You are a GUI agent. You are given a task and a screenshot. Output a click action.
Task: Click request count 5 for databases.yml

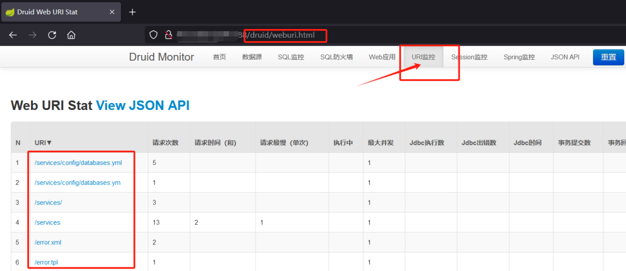(154, 163)
